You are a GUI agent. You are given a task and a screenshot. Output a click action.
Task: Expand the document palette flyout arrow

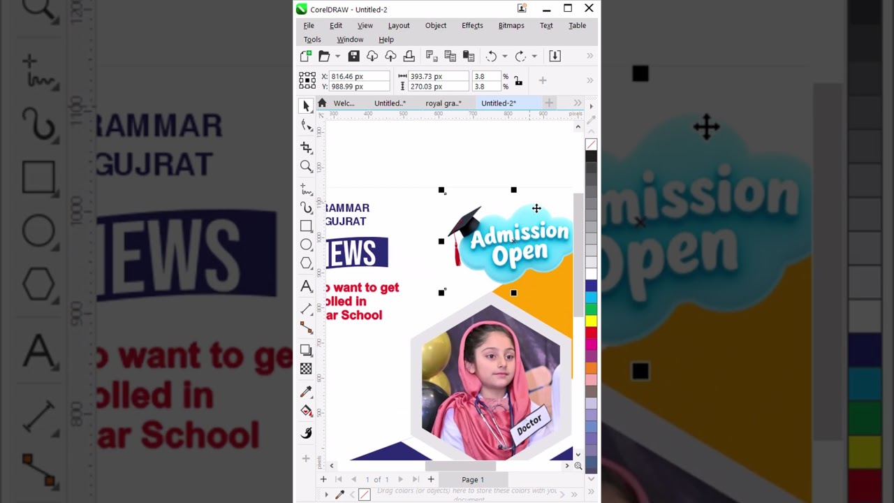pos(326,495)
